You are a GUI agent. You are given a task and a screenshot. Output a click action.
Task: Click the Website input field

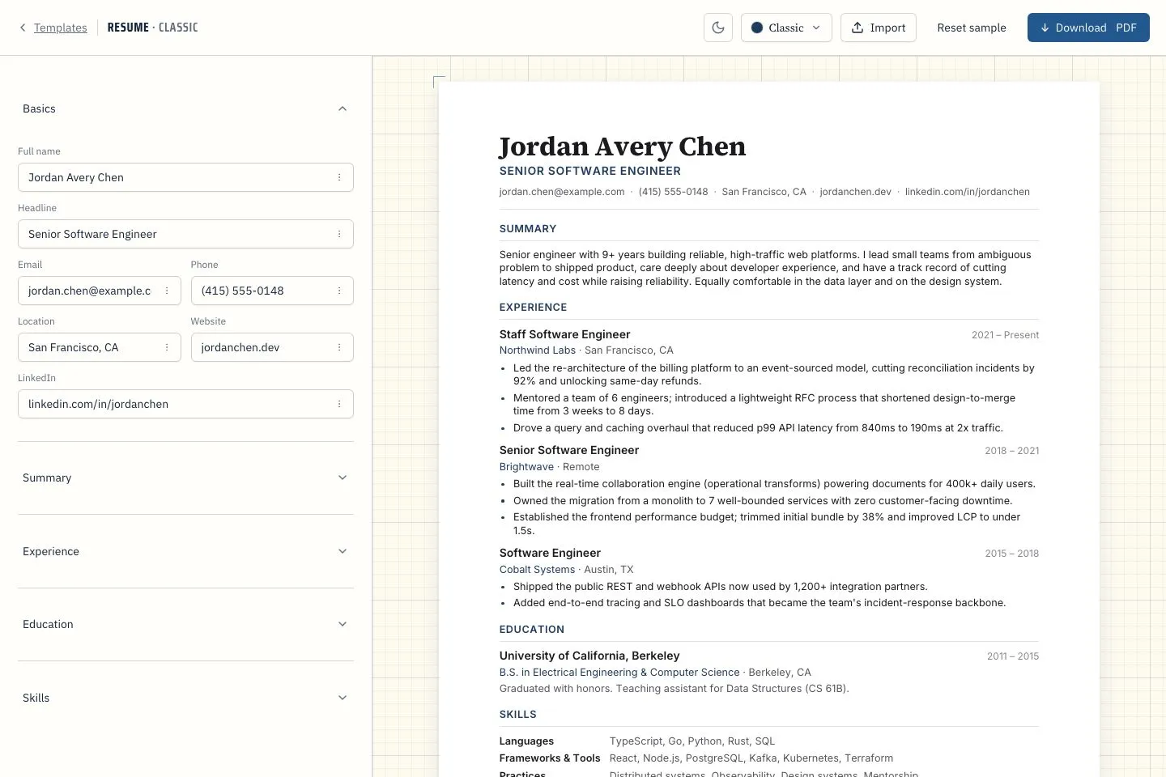click(272, 347)
